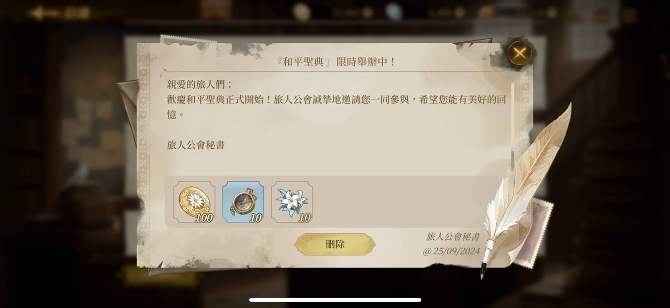
Task: Close the mail with the golden X
Action: coord(519,53)
